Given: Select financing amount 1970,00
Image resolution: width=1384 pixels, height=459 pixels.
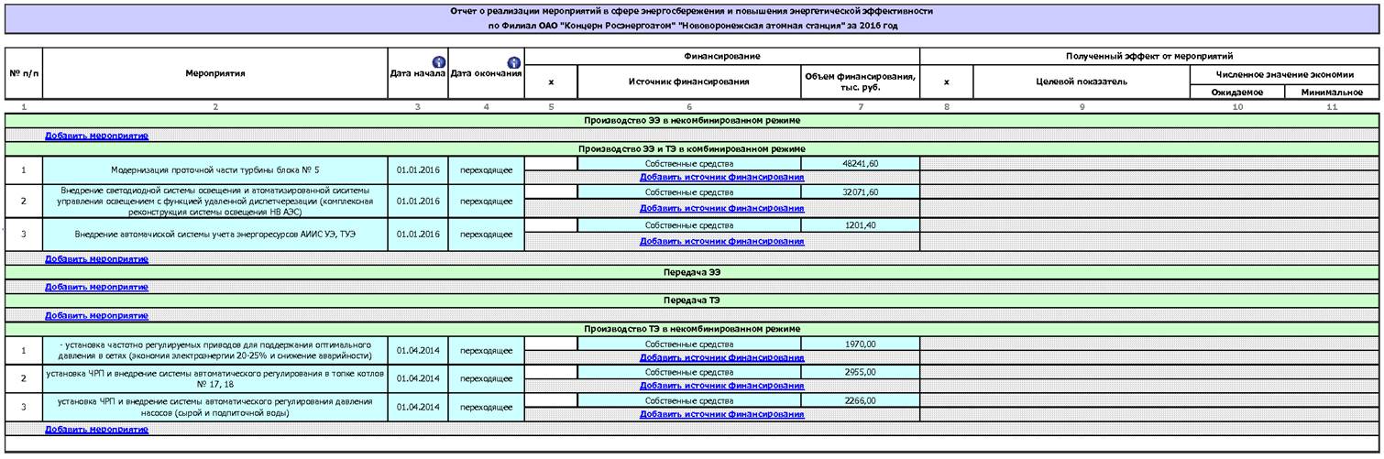Looking at the screenshot, I should [x=861, y=344].
